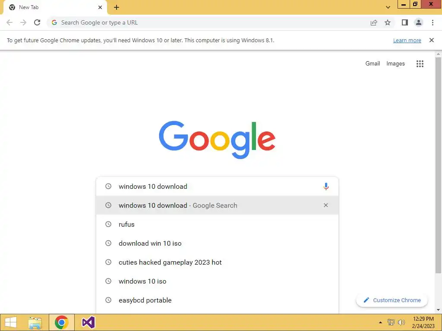
Task: Select the 'download win 10 iso' suggestion
Action: point(217,243)
